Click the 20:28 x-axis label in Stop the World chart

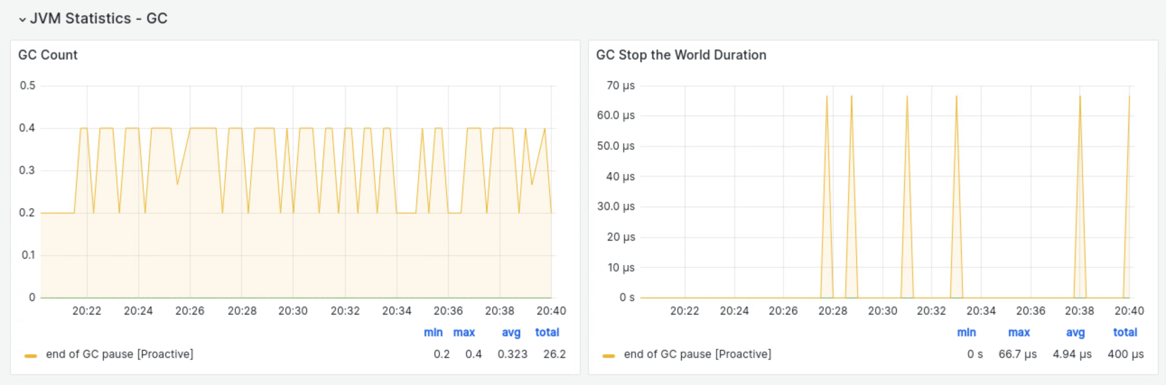tap(833, 311)
